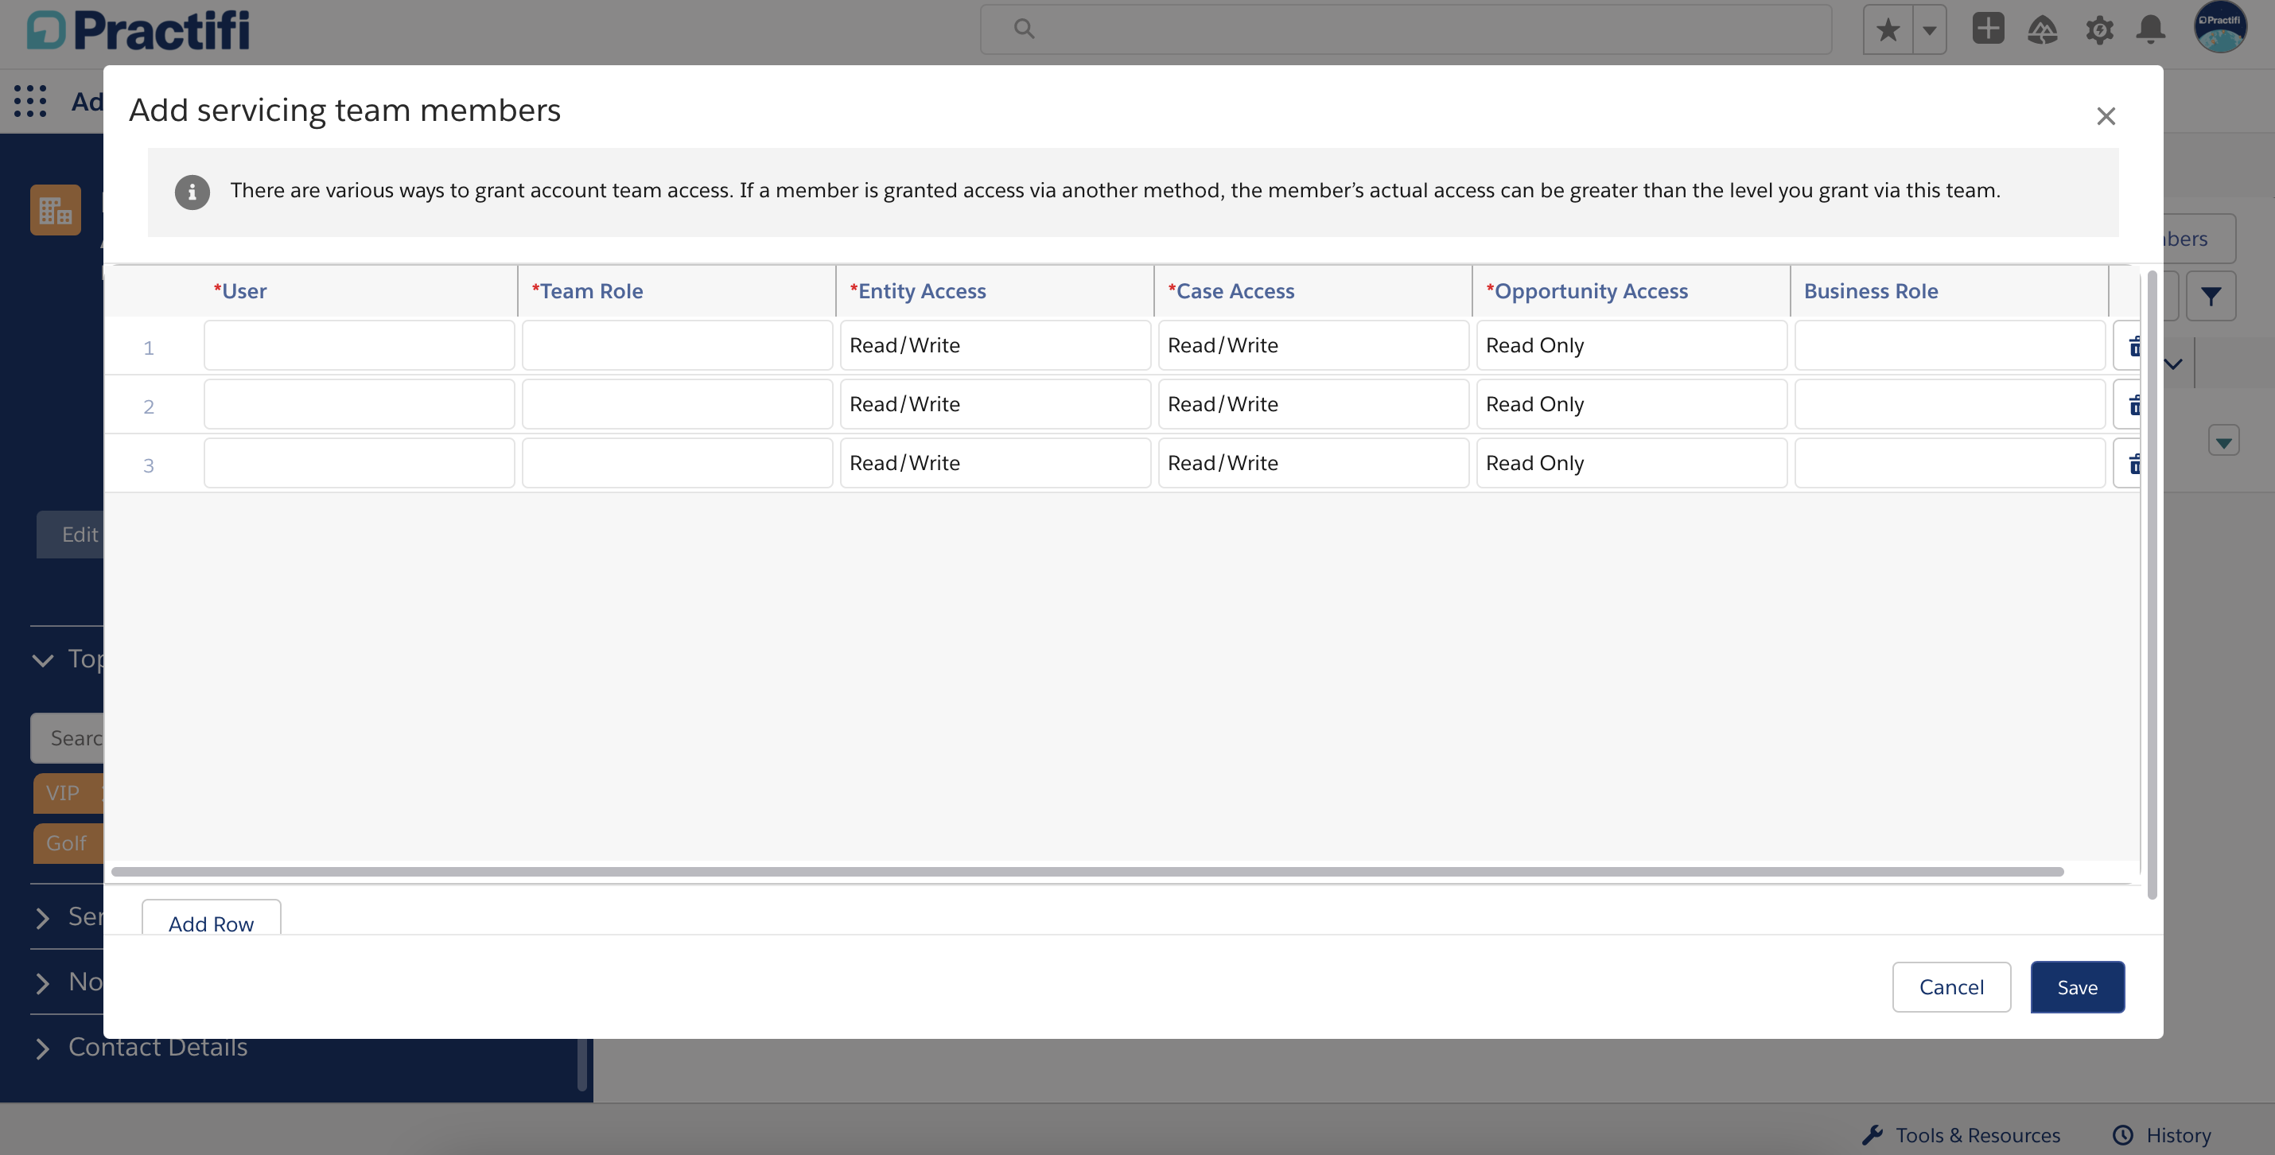The width and height of the screenshot is (2275, 1155).
Task: Click the clock icon beside History
Action: tap(2122, 1134)
